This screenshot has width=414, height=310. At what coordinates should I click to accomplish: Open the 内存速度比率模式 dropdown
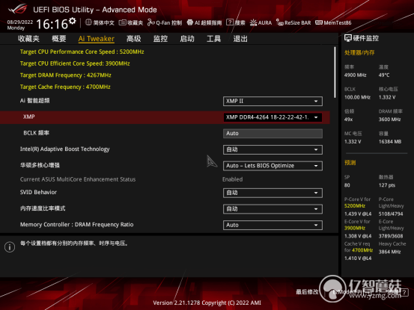(273, 209)
